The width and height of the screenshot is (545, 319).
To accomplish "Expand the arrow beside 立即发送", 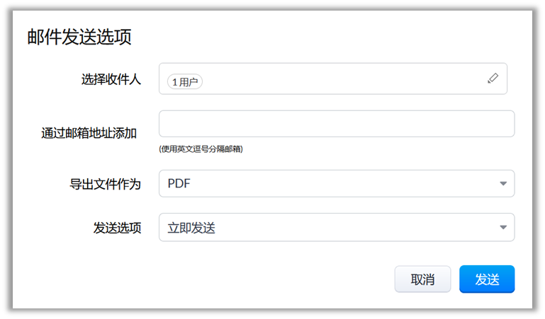I will tap(503, 228).
